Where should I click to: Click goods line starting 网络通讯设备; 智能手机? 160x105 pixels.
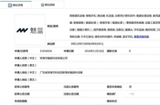(x=115, y=16)
